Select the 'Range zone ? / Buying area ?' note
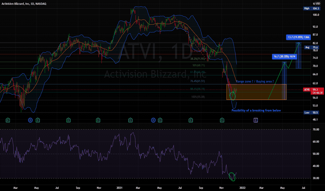Screen dimensions: 325x191 coord(255,81)
